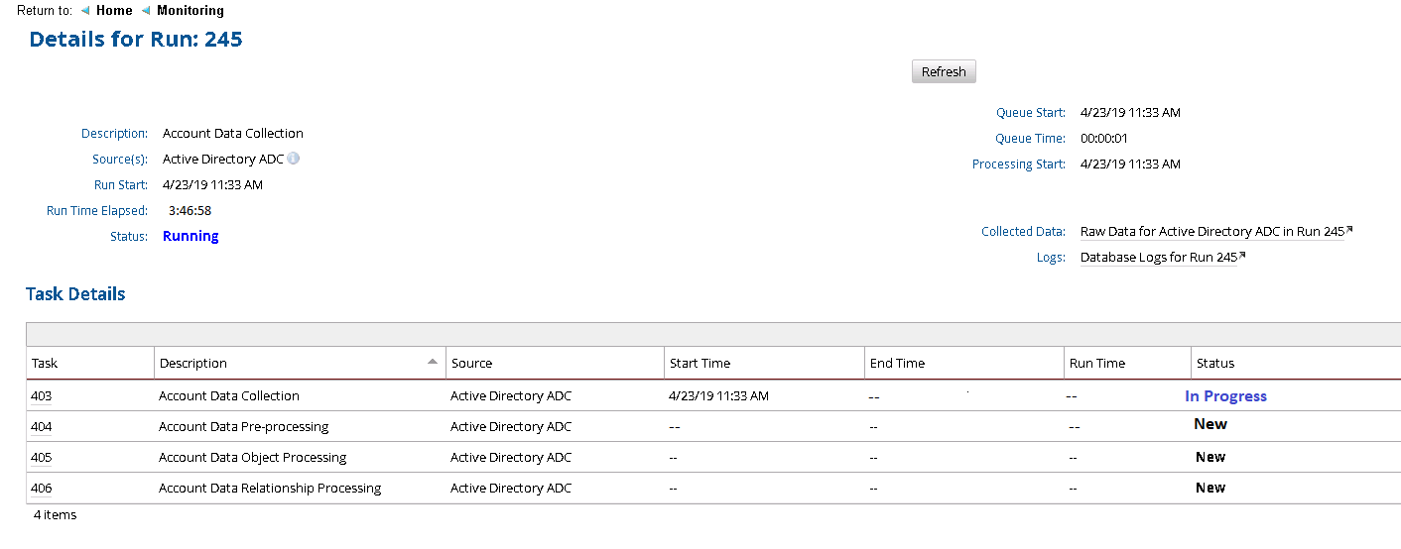Click info icon next to Active Directory ADC
This screenshot has height=549, width=1401.
click(294, 159)
